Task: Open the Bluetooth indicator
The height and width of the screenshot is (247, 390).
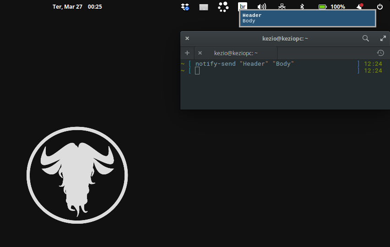Action: pos(302,7)
